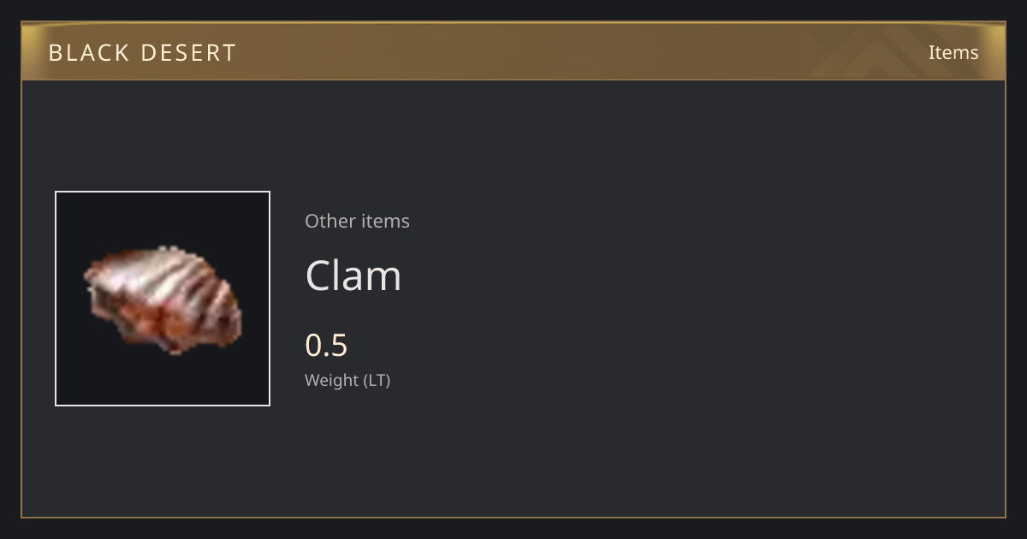Open the Items section link
Screen dimensions: 1027x539
pyautogui.click(x=953, y=52)
